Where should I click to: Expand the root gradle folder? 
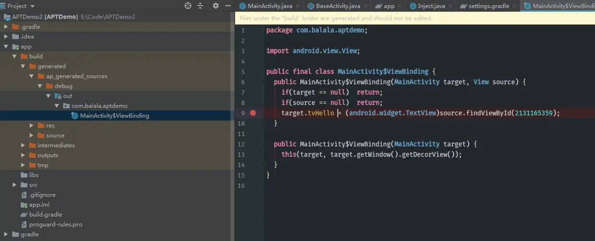(x=6, y=234)
